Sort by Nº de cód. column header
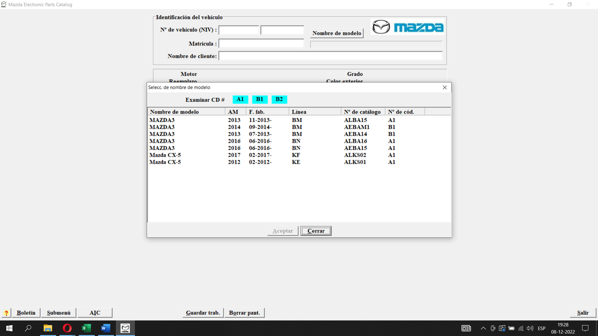This screenshot has width=598, height=336. [405, 112]
